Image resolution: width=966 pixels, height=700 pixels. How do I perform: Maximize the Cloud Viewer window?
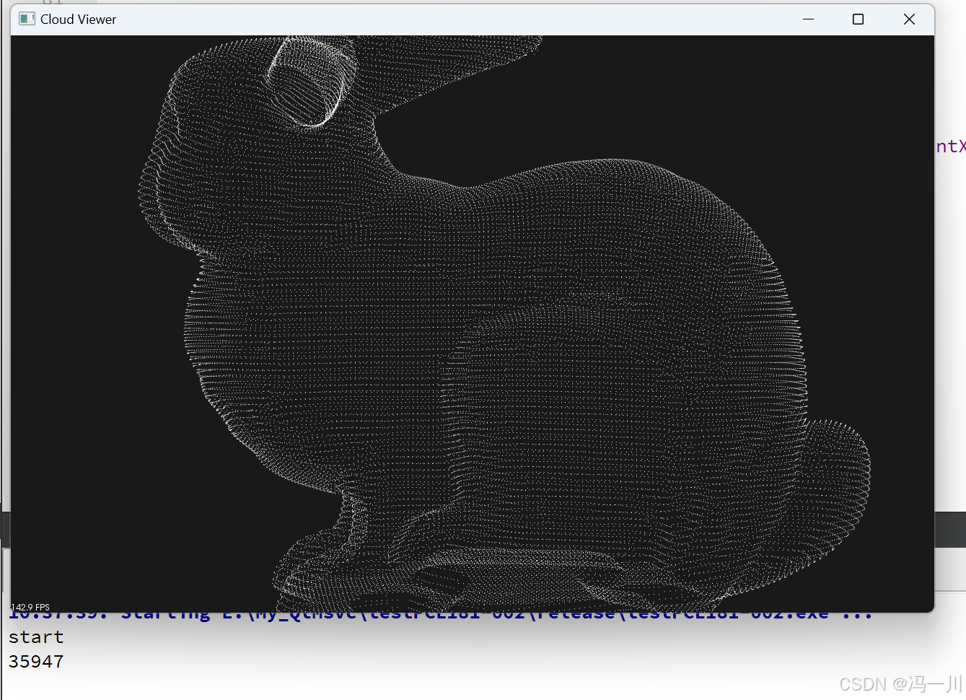point(858,19)
